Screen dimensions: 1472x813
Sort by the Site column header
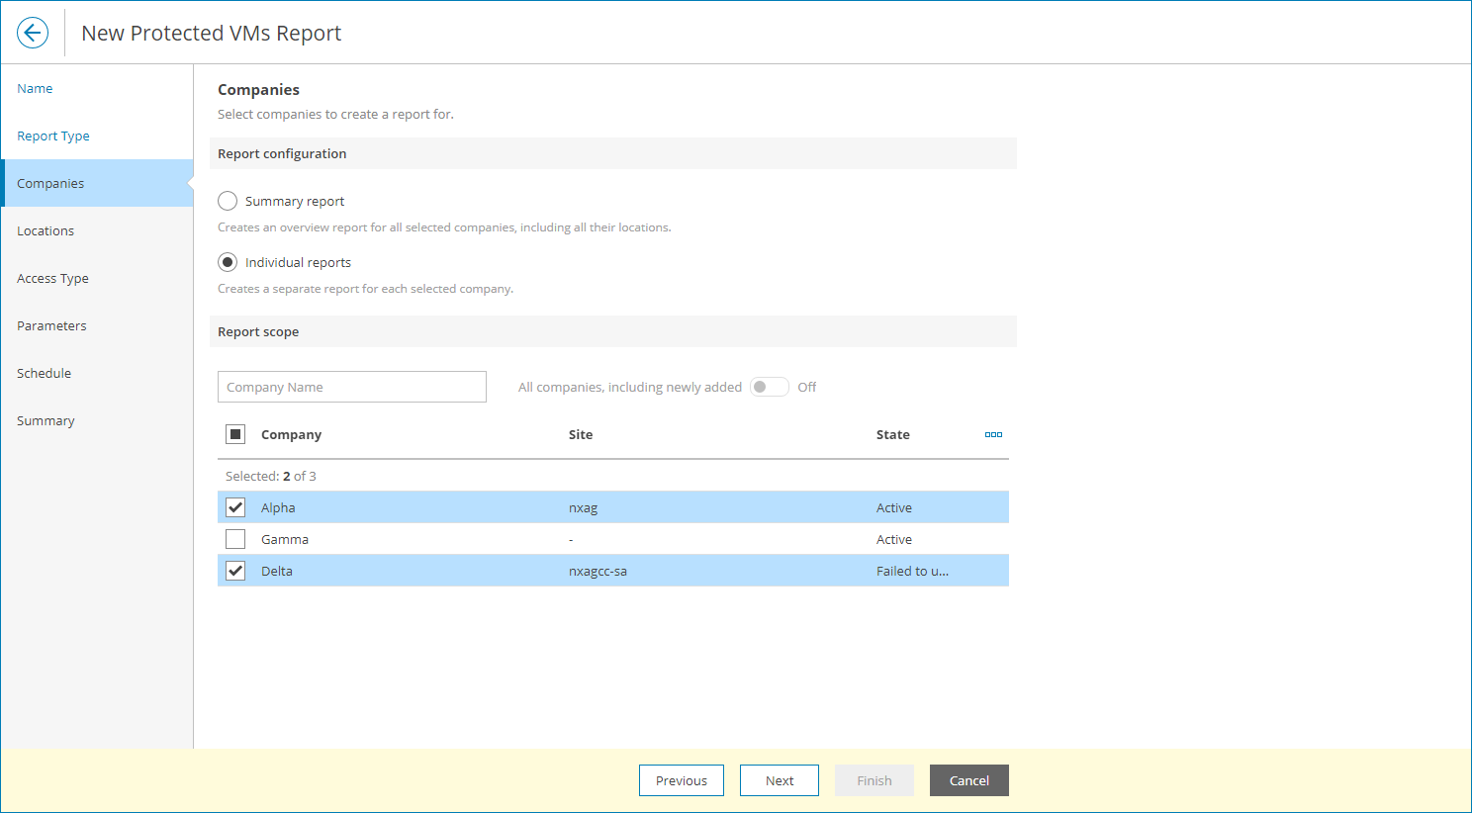click(x=581, y=434)
